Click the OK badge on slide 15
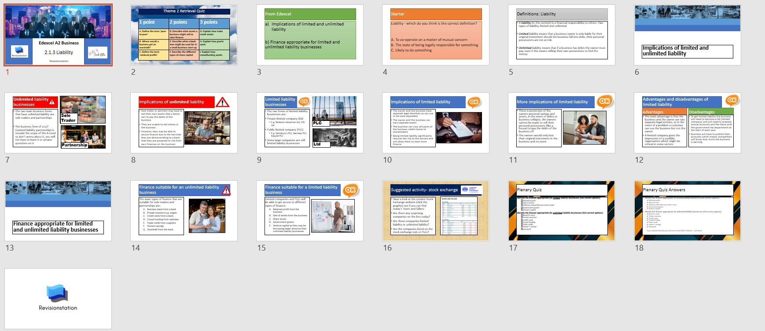 pyautogui.click(x=350, y=190)
